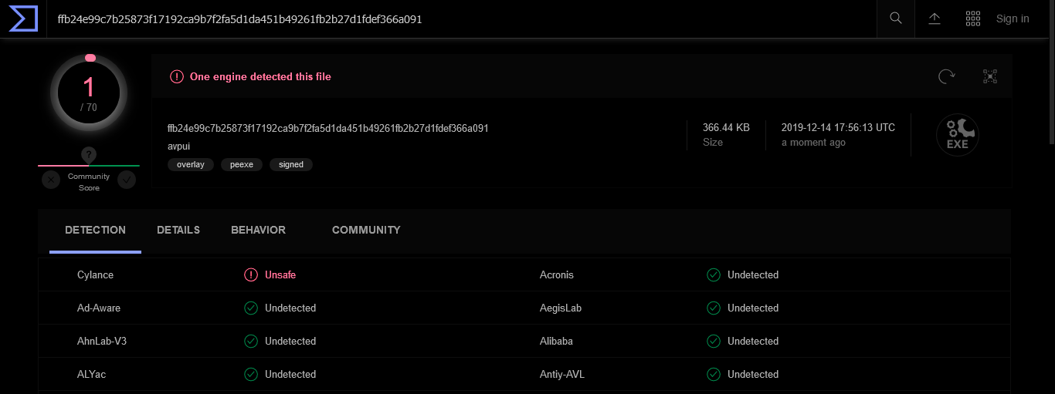
Task: Select the DETECTION tab
Action: click(x=95, y=230)
